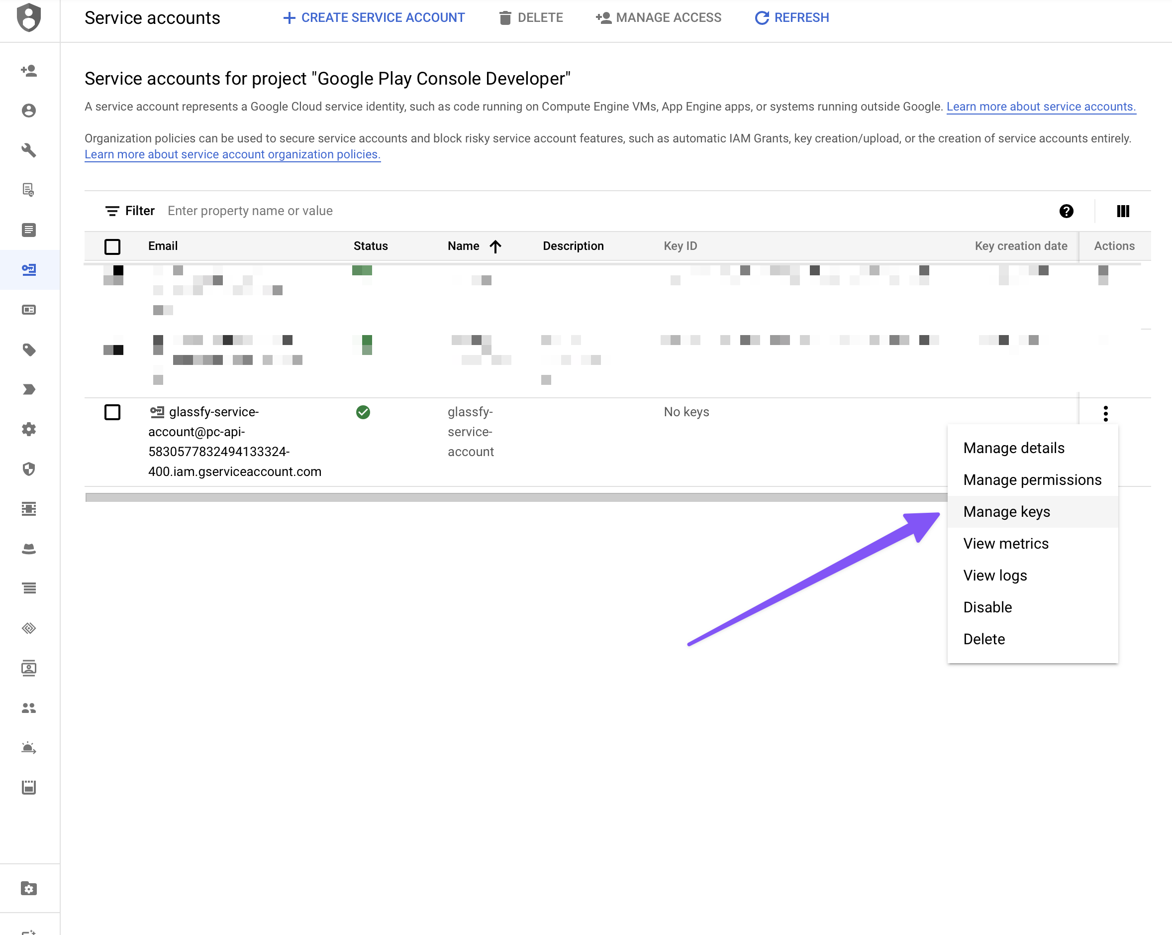Click Create Service Account button

(x=374, y=18)
